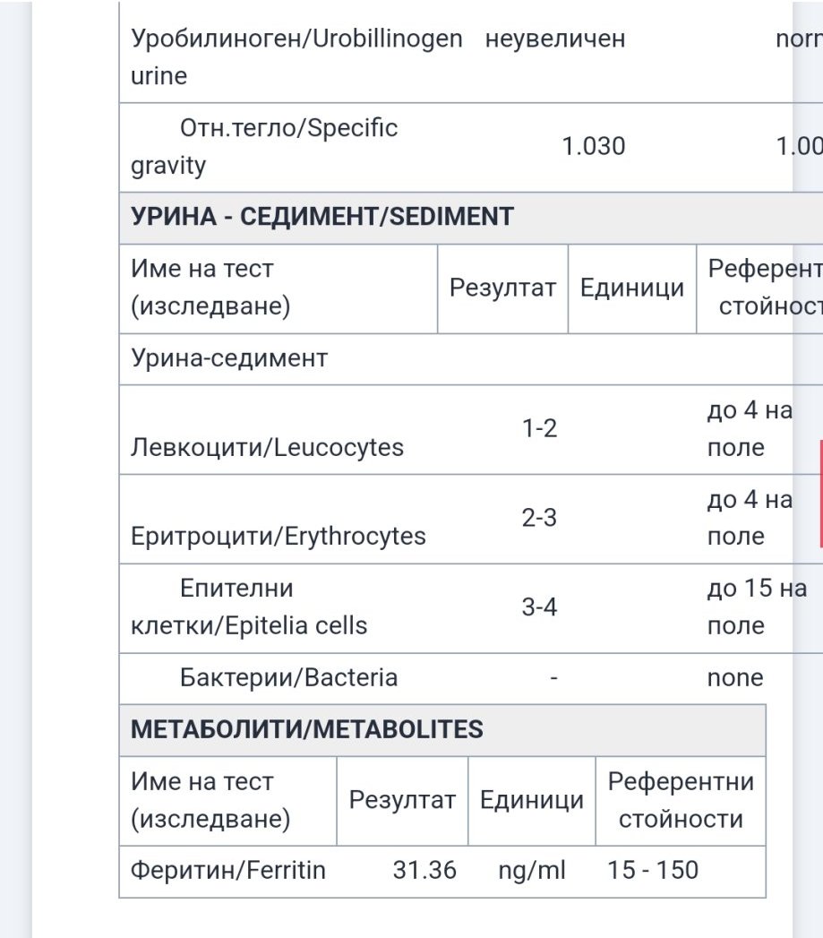Click the Резултат column header in the sediment table
This screenshot has width=823, height=938.
(502, 288)
